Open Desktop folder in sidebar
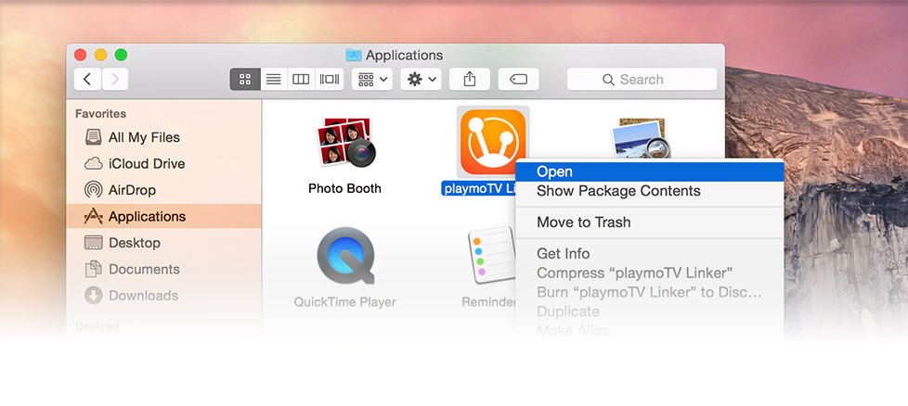The image size is (908, 406). 164,243
